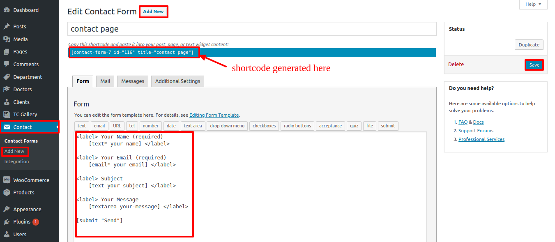Click inside the form template editor
Image resolution: width=555 pixels, height=242 pixels.
(x=251, y=187)
